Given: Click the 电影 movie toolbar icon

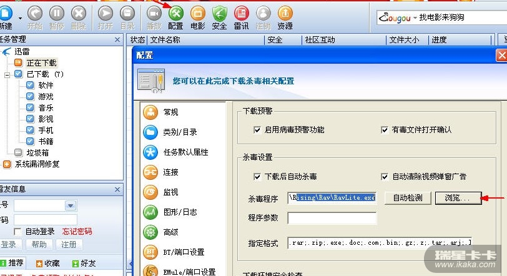Looking at the screenshot, I should (197, 18).
